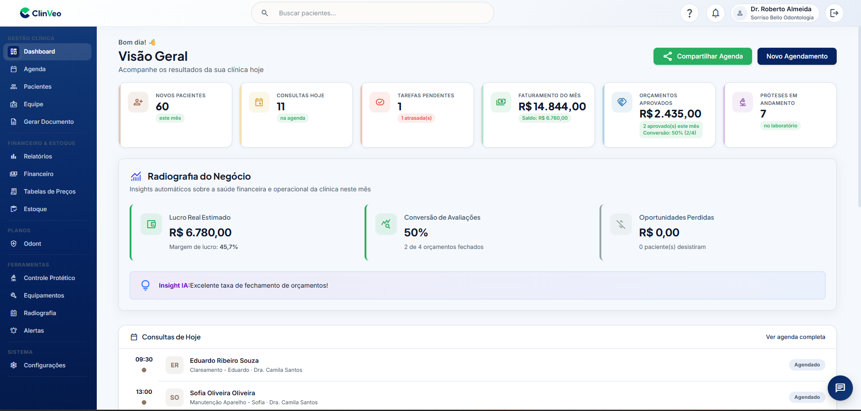Click the ClinVeo logo

point(41,13)
